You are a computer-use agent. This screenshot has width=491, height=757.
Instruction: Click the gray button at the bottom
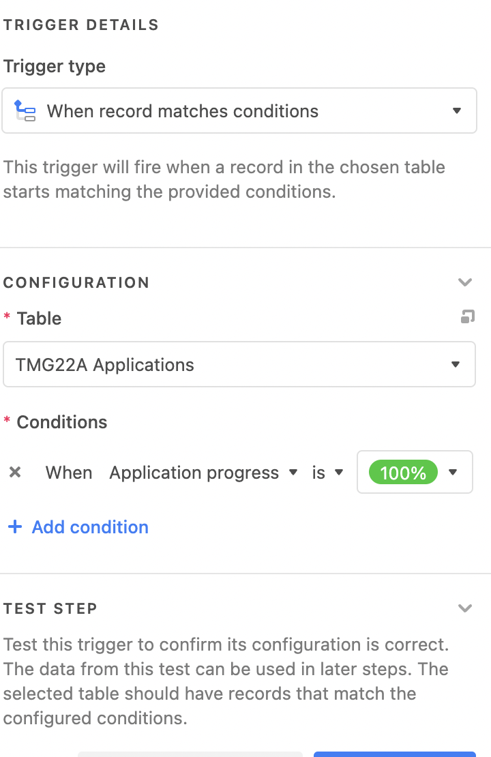[x=190, y=754]
